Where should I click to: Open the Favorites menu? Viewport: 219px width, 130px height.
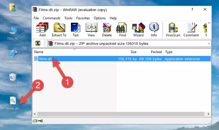(83, 18)
